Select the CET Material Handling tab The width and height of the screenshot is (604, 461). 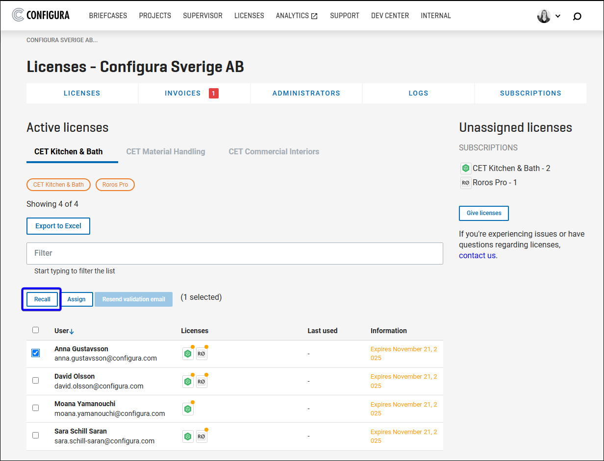coord(166,152)
